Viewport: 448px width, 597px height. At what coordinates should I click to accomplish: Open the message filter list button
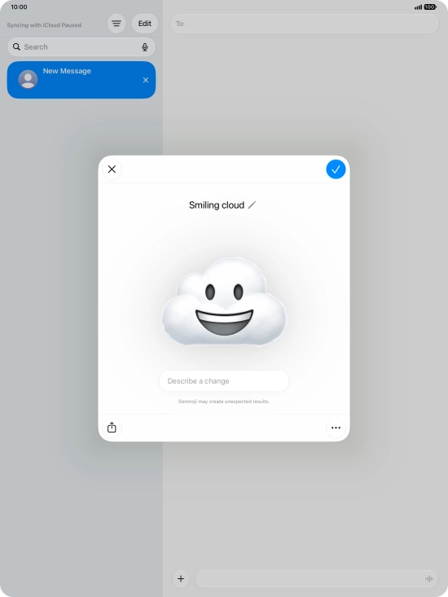point(116,24)
